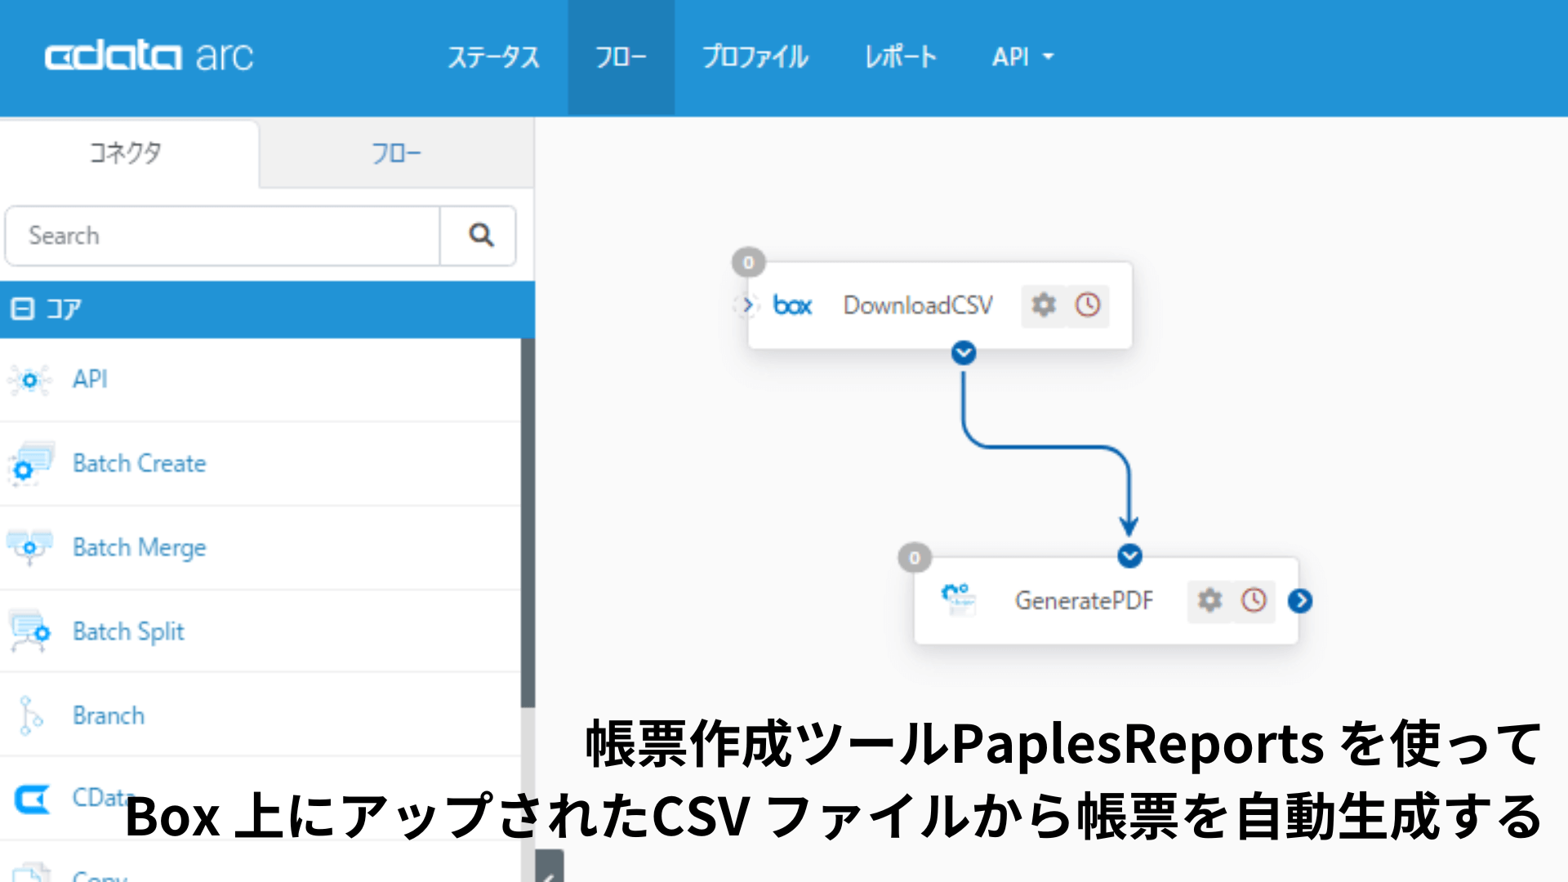Image resolution: width=1568 pixels, height=882 pixels.
Task: Click the search magnifier icon
Action: [479, 235]
